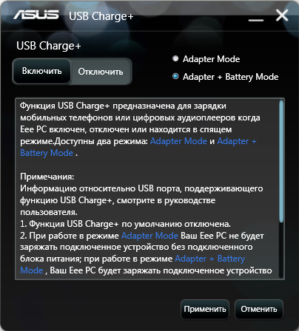Click the blue 'Mode' link on last line
Image resolution: width=299 pixels, height=331 pixels.
[32, 270]
